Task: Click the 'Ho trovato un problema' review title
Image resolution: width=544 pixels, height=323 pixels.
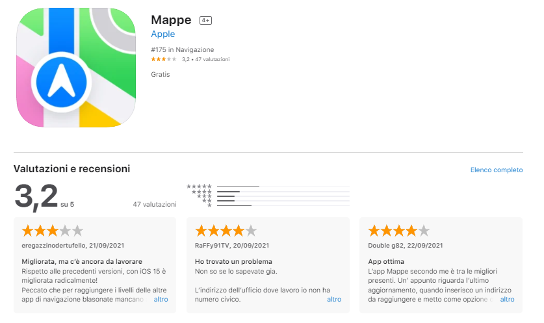Action: [233, 261]
